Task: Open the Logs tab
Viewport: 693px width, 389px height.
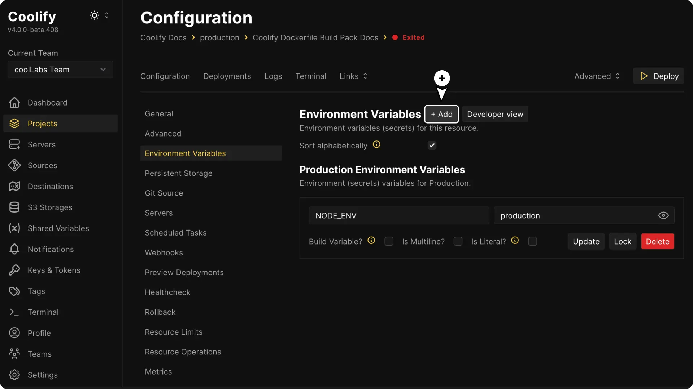Action: pyautogui.click(x=273, y=76)
